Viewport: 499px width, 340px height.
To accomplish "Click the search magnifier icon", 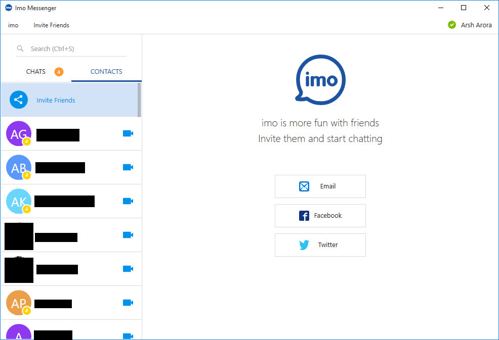I will click(x=20, y=48).
